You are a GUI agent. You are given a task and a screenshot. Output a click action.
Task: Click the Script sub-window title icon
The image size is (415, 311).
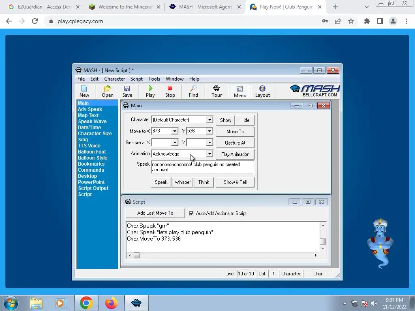(x=128, y=202)
